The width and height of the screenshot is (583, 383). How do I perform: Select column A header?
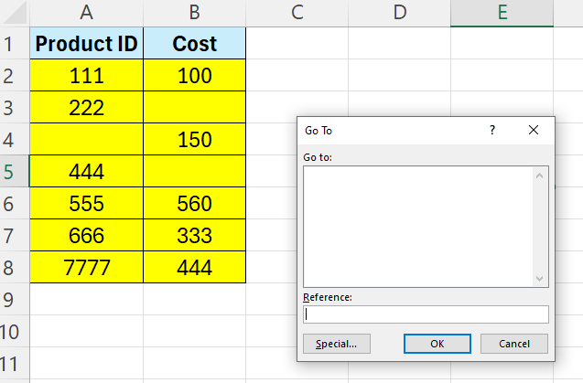coord(86,13)
